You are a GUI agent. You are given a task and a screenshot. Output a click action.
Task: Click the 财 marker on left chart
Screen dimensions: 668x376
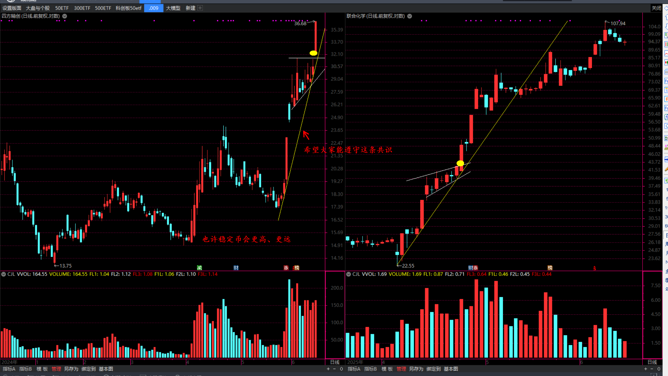tap(236, 268)
